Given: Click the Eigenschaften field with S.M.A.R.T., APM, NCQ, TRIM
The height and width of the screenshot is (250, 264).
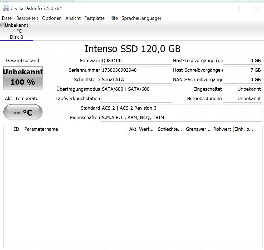Looking at the screenshot, I should [x=182, y=118].
